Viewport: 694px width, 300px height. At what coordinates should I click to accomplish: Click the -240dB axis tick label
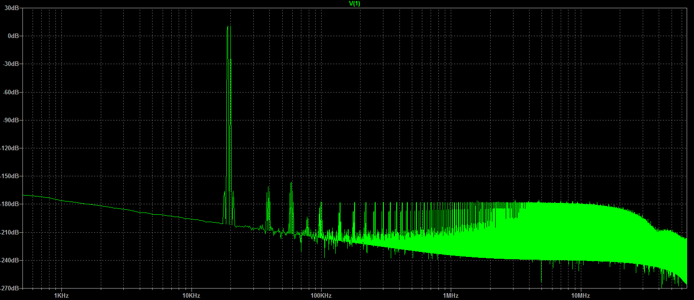tap(9, 261)
